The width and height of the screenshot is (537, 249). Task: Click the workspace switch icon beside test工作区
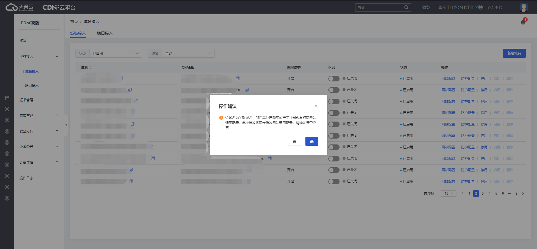point(481,8)
